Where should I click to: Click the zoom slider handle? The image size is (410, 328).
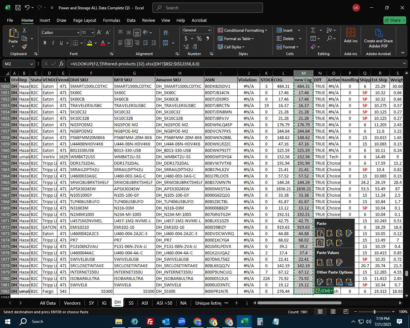374,312
